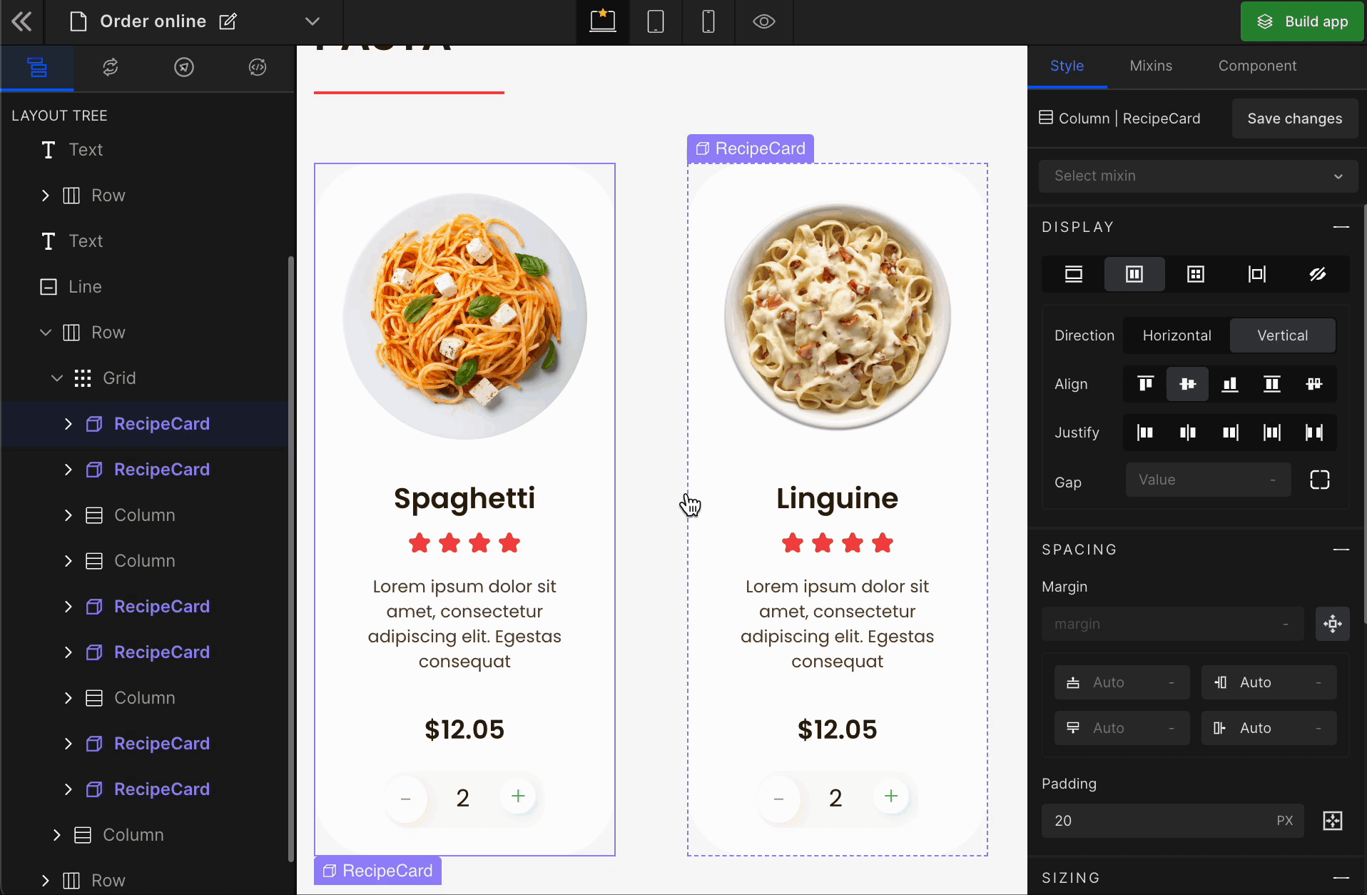Collapse the SPACING section
This screenshot has width=1367, height=895.
[x=1341, y=550]
